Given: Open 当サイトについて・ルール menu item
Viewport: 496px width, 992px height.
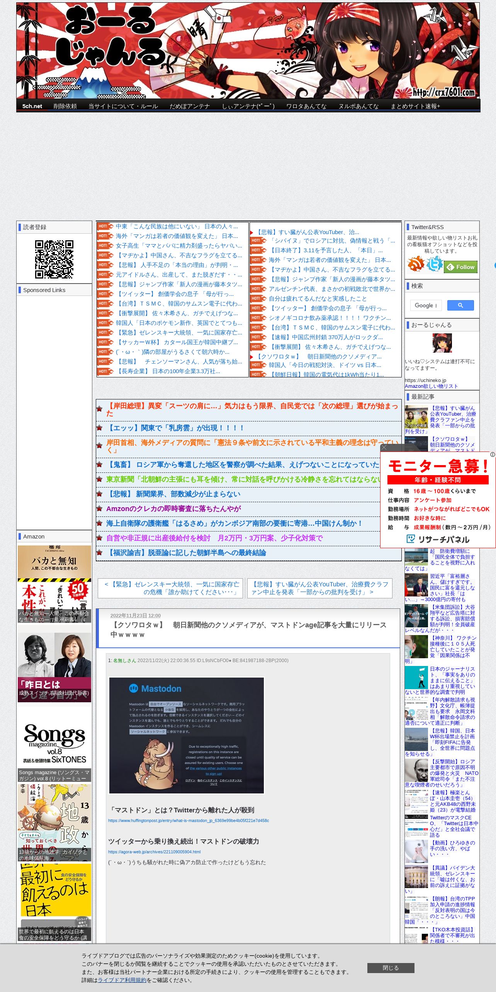Looking at the screenshot, I should tap(123, 106).
